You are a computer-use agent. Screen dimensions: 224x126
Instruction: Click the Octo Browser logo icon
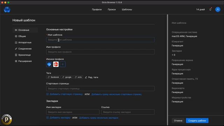(x=7, y=9)
